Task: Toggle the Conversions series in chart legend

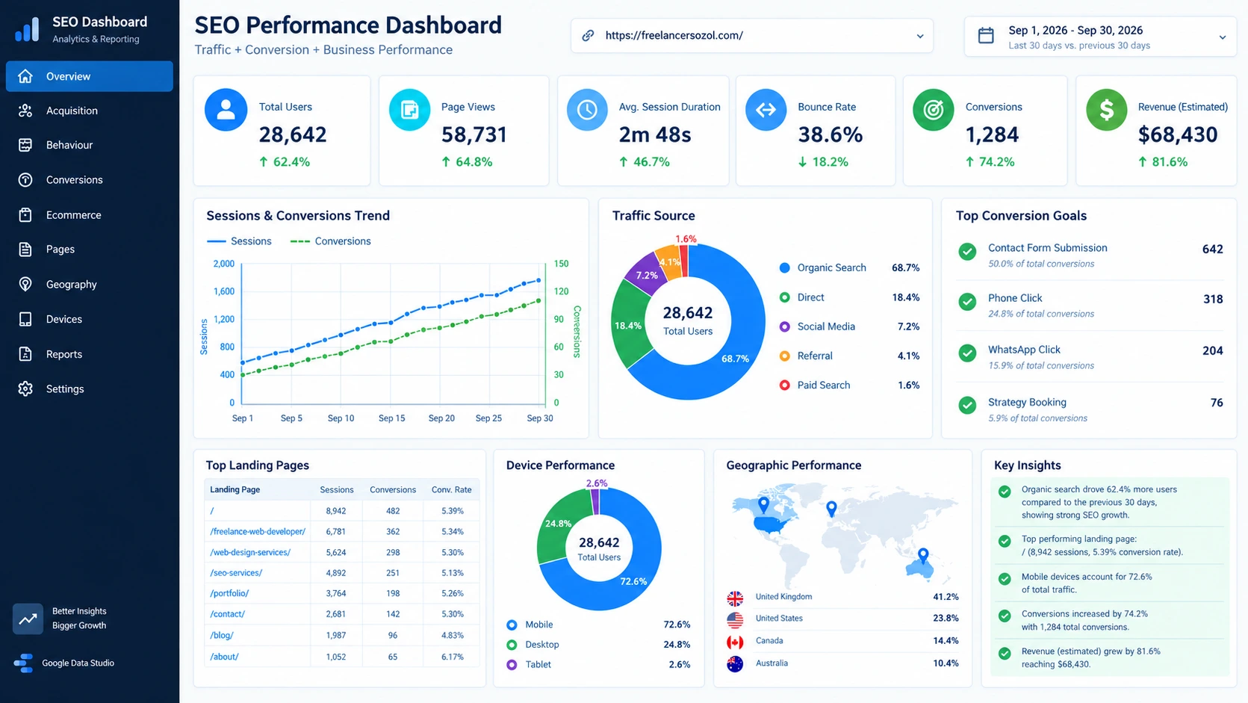Action: pyautogui.click(x=330, y=241)
